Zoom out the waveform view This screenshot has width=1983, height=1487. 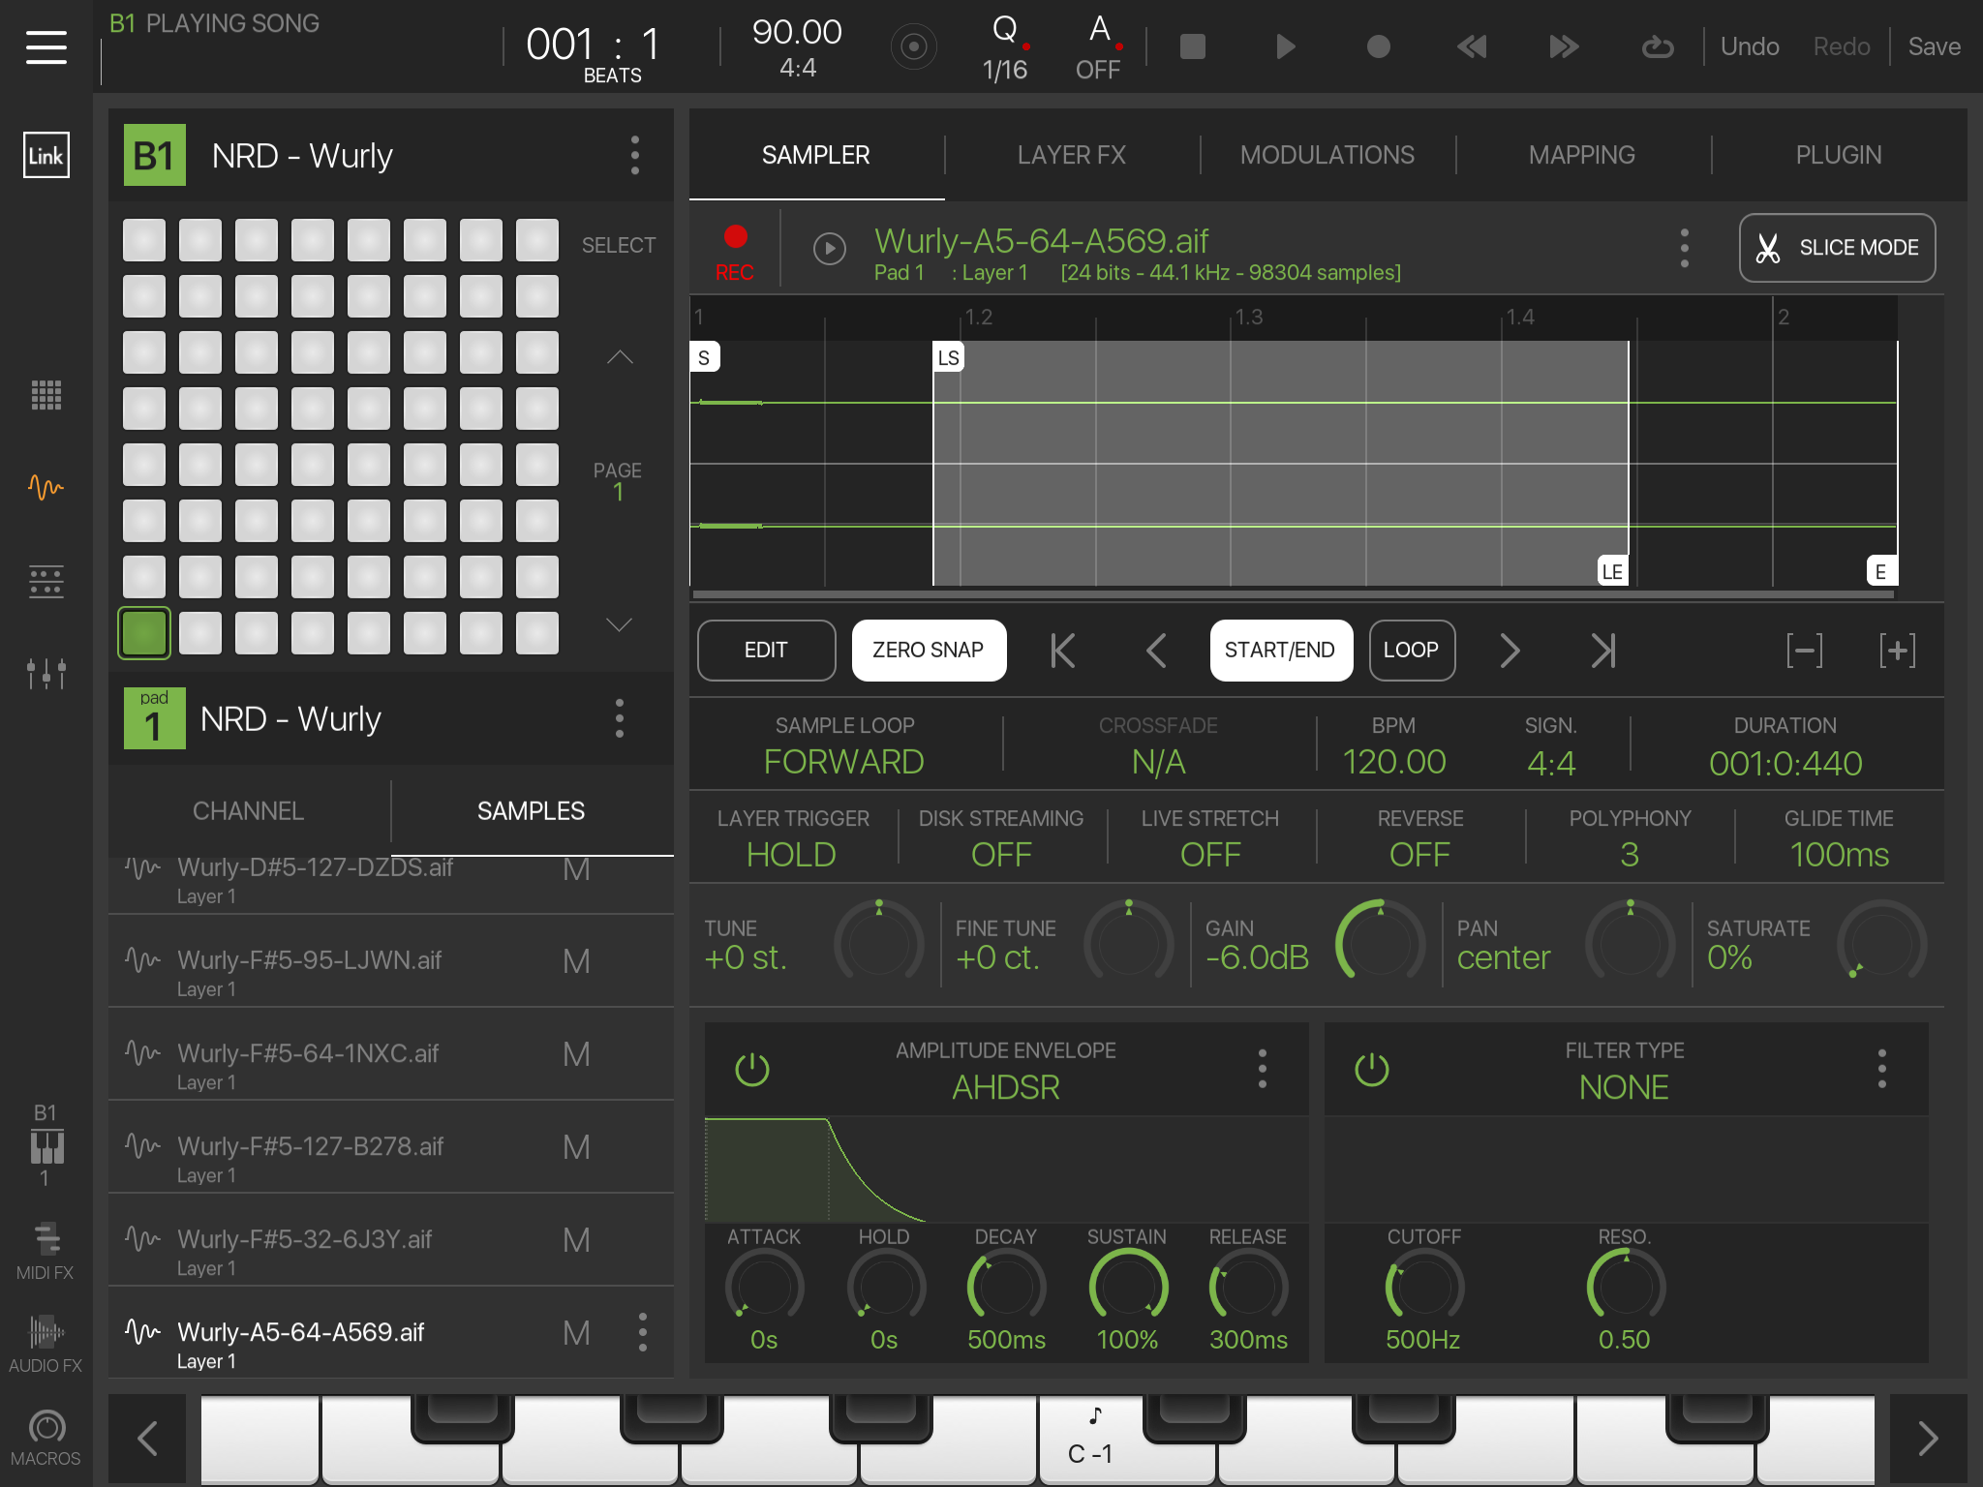click(1804, 651)
